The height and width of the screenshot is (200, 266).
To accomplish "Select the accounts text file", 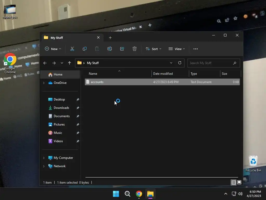I will point(162,82).
